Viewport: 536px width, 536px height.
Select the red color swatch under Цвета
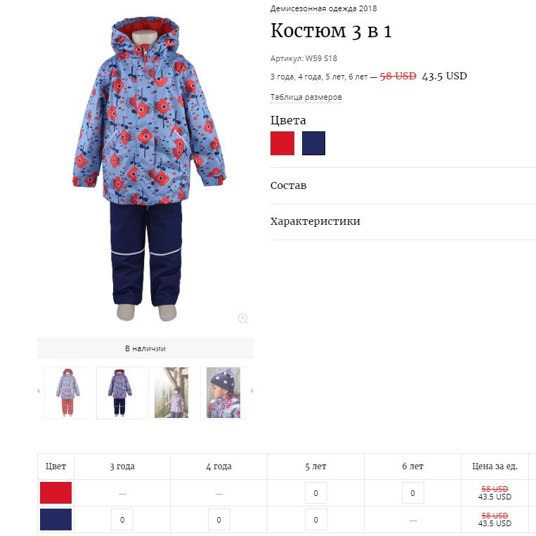[x=282, y=143]
